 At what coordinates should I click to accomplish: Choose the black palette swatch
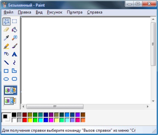pos(14,115)
